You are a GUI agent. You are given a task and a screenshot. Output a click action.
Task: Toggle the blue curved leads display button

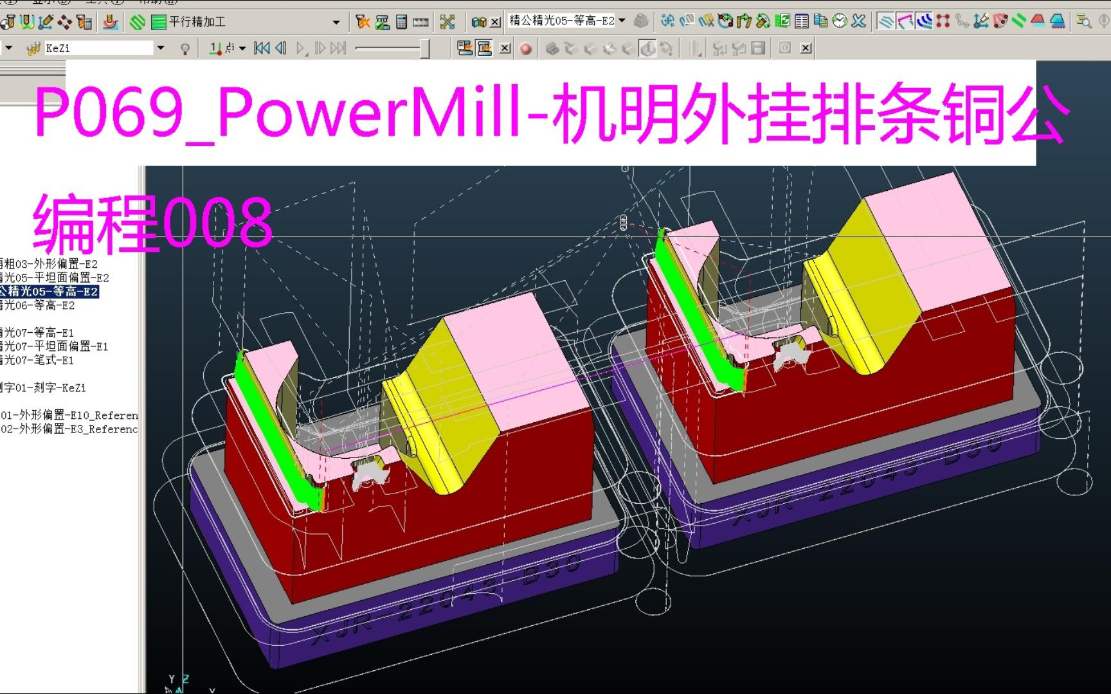coord(924,21)
